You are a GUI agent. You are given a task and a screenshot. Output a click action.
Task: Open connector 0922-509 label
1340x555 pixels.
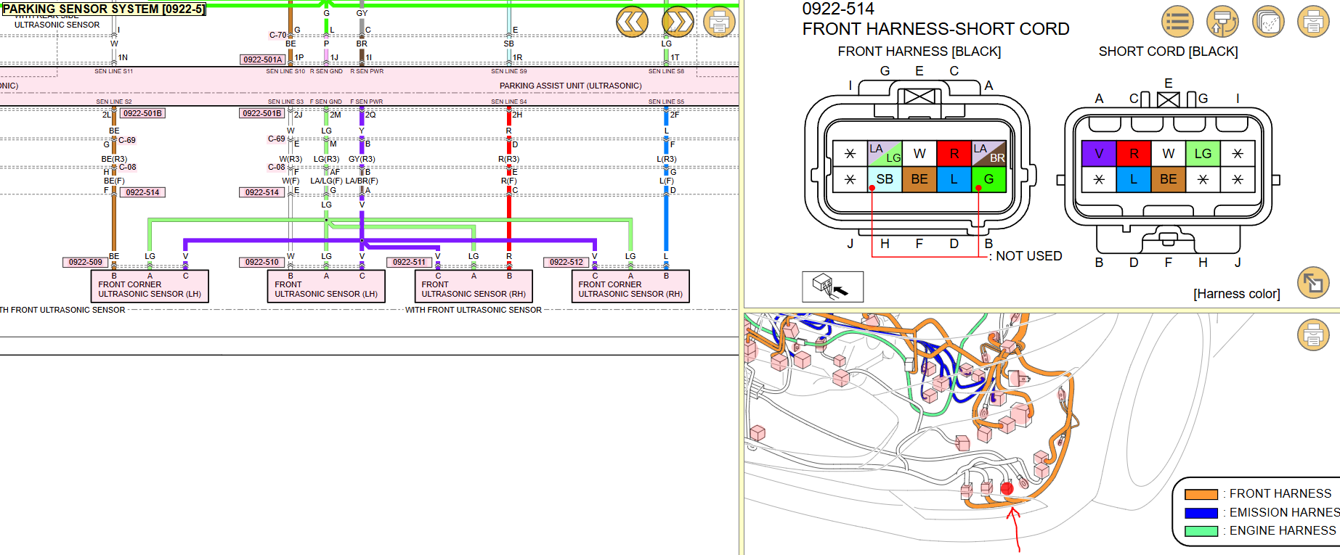click(x=86, y=262)
